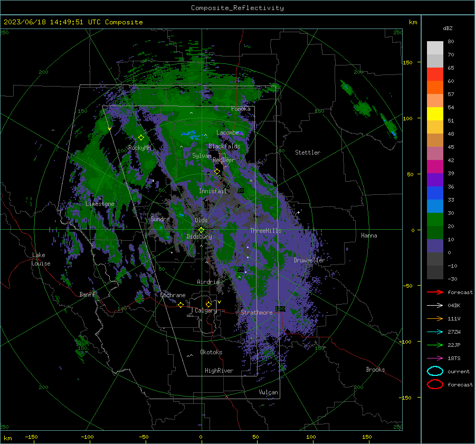Viewport: 475px width, 444px height.
Task: Click the HighRiver city label
Action: pyautogui.click(x=219, y=371)
